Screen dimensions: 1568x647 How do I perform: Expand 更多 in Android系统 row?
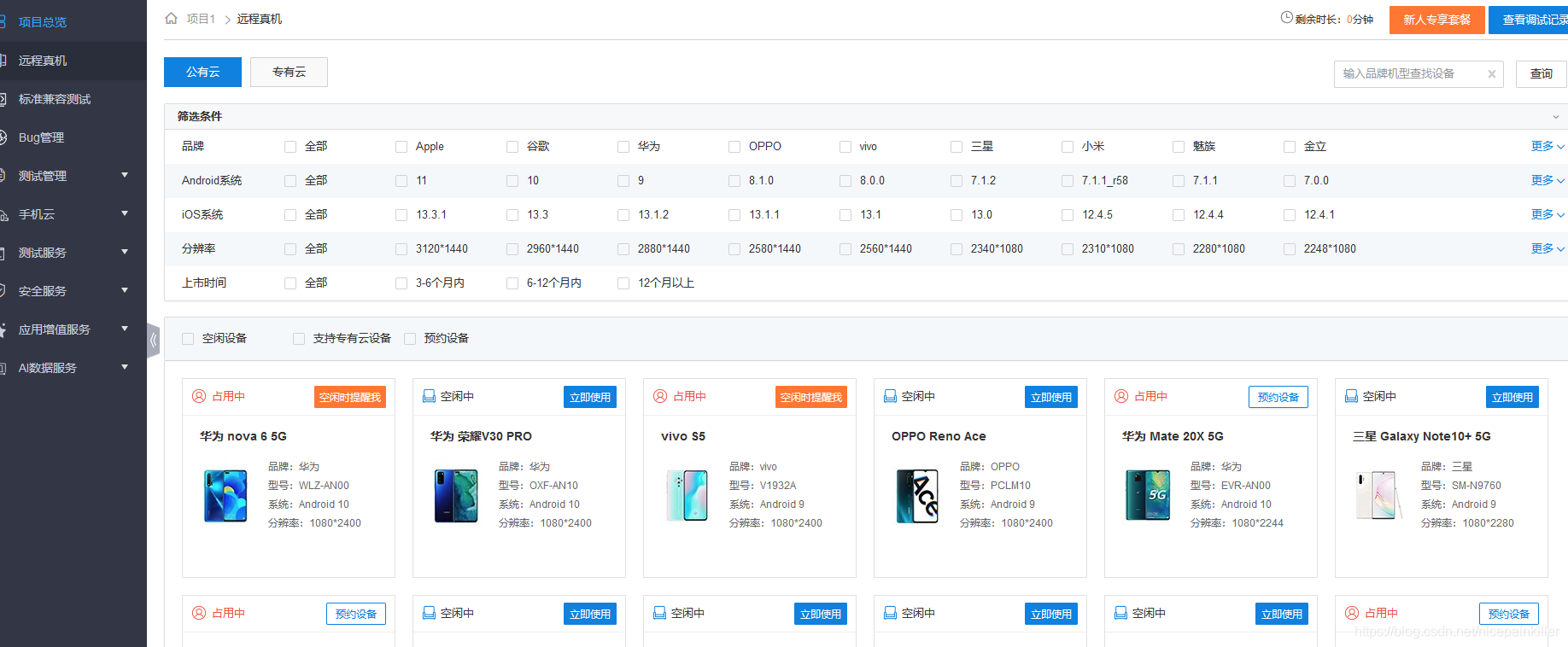click(x=1548, y=180)
